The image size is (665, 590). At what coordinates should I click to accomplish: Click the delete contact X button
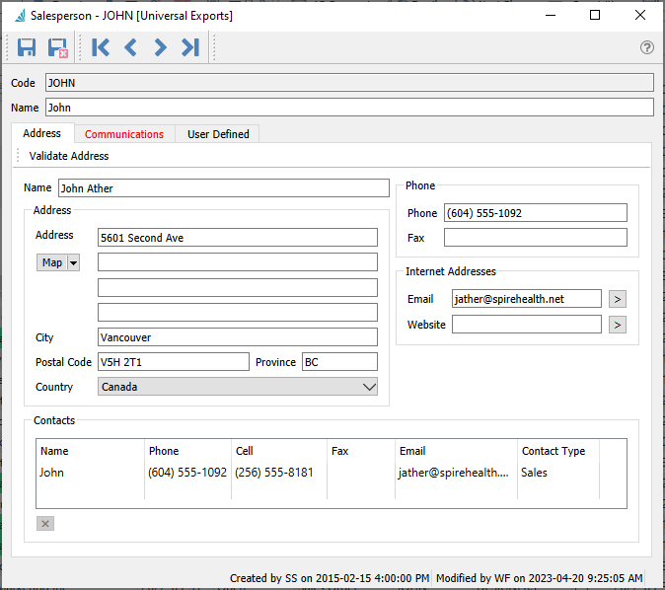pos(45,524)
